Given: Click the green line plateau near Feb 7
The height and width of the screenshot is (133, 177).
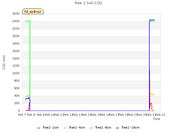Looking at the screenshot, I should 28,21.
